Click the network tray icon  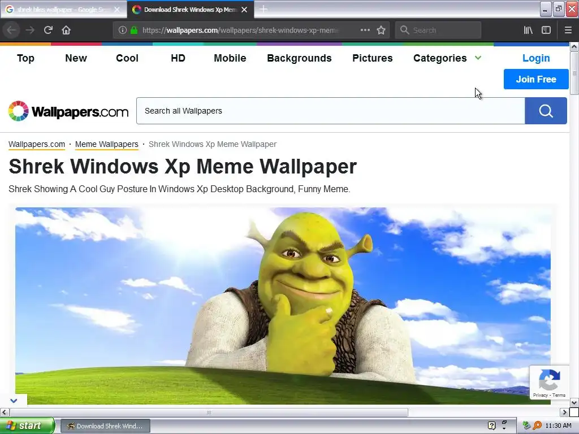(x=526, y=426)
